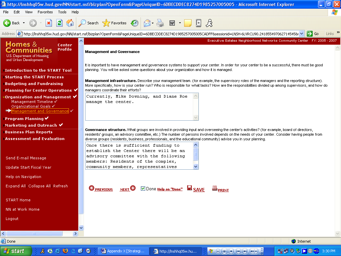Click the Research toolbar icon

pos(198,23)
